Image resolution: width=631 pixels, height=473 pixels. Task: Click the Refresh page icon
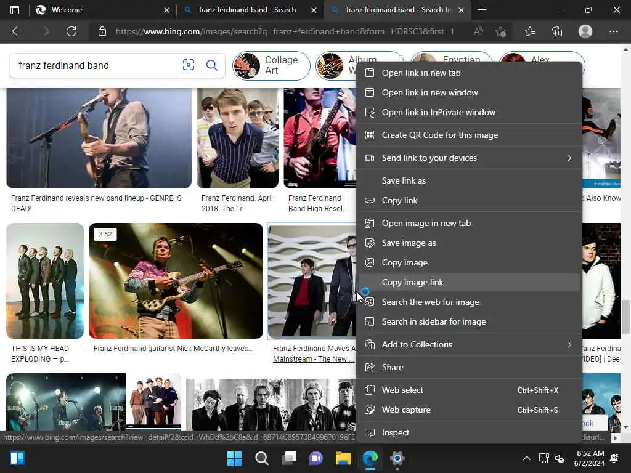click(x=71, y=31)
